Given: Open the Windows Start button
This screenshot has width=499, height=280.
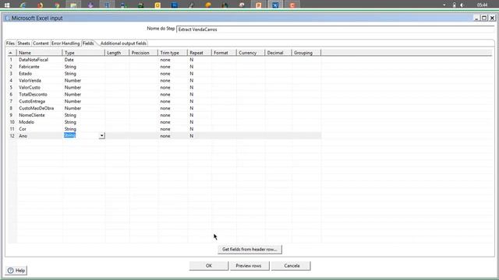Looking at the screenshot, I should [7, 5].
